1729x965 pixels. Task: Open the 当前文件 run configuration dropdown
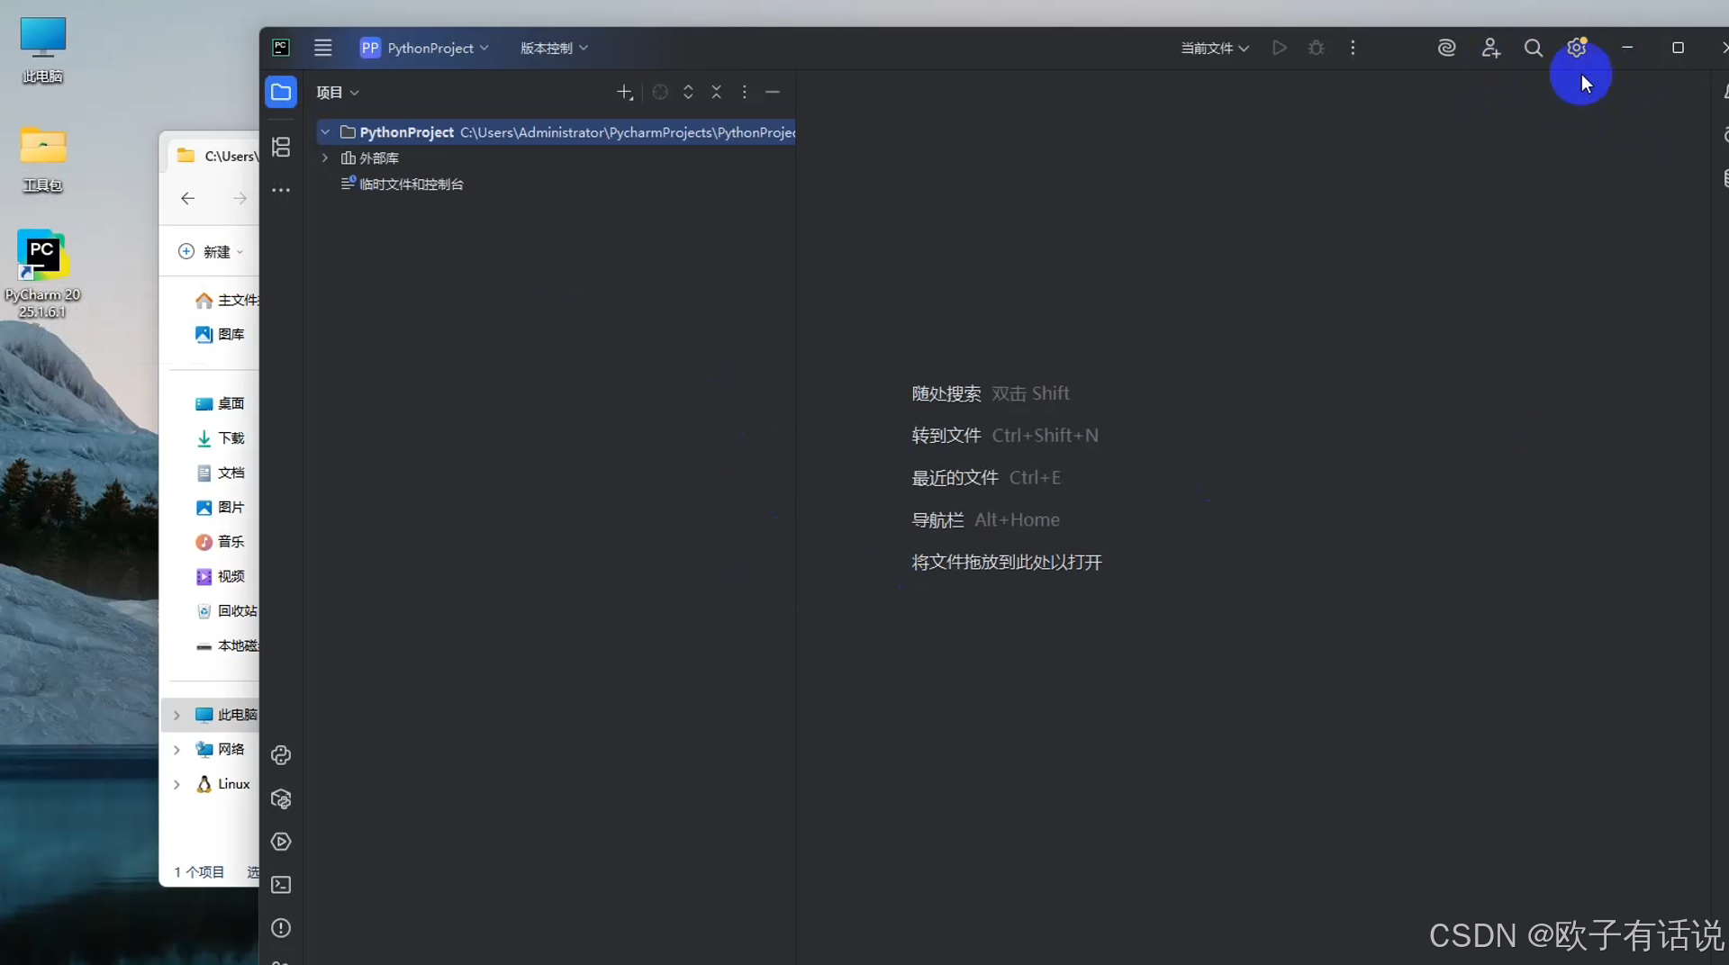click(x=1215, y=48)
